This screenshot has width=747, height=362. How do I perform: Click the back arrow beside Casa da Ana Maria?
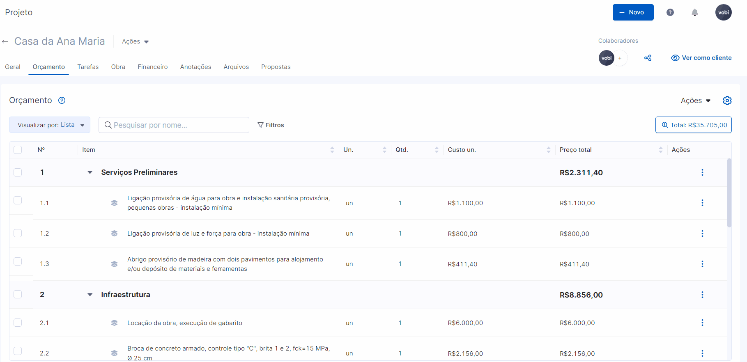(5, 41)
